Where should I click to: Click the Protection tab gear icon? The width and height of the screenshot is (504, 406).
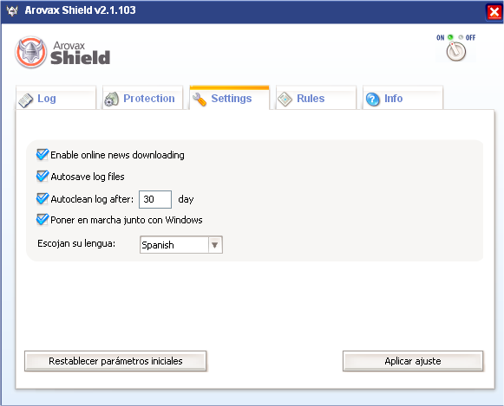point(112,100)
